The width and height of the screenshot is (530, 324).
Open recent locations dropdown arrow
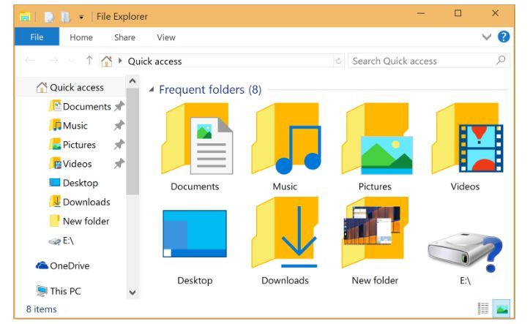click(x=72, y=61)
